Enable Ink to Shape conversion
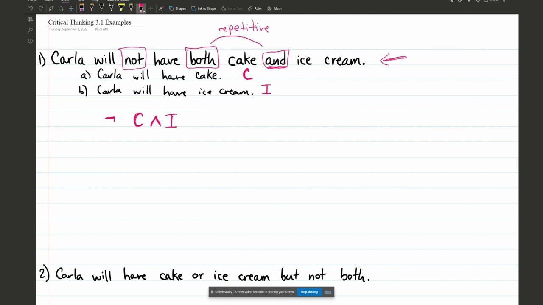Screen dimensions: 543x305 [x=203, y=8]
